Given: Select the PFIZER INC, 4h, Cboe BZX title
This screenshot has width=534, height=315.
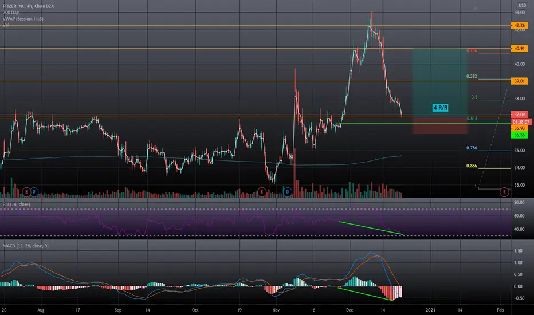Looking at the screenshot, I should [x=28, y=6].
